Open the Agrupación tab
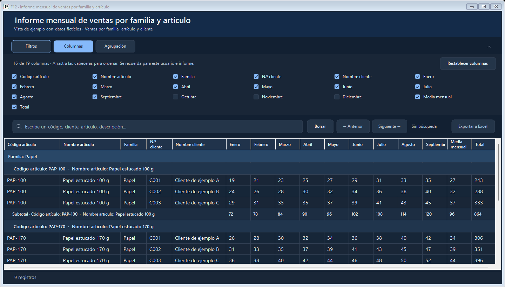505x287 pixels. coord(115,46)
